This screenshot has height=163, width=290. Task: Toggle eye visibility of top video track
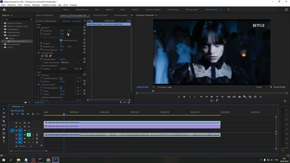[29, 123]
